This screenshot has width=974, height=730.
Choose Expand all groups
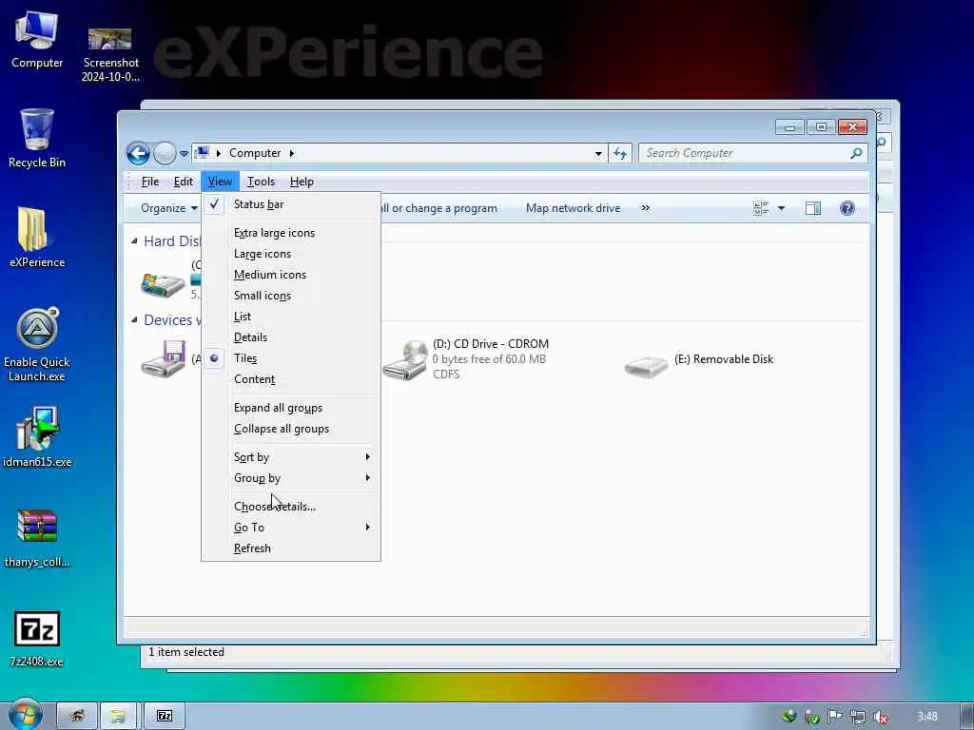click(x=291, y=408)
